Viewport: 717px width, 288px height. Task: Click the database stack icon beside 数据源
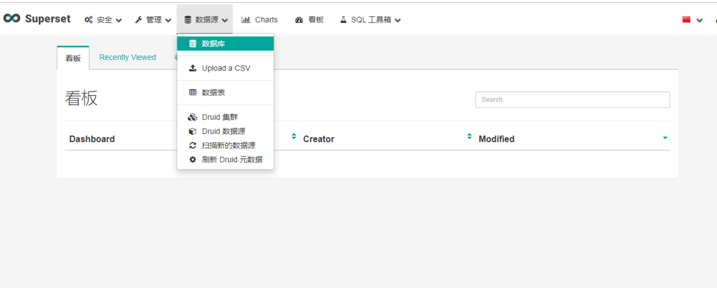[188, 20]
